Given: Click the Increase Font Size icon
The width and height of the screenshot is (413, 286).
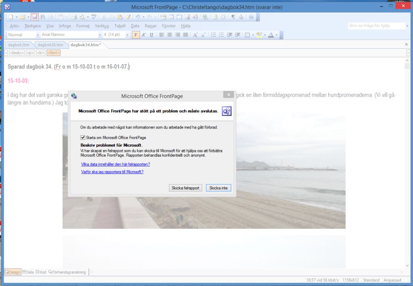Looking at the screenshot, I should [196, 35].
